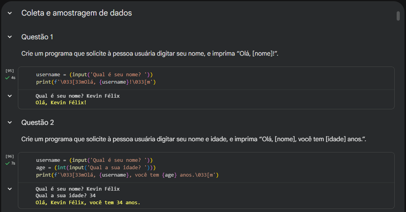Click the Questão 2 description paragraph

pos(194,139)
